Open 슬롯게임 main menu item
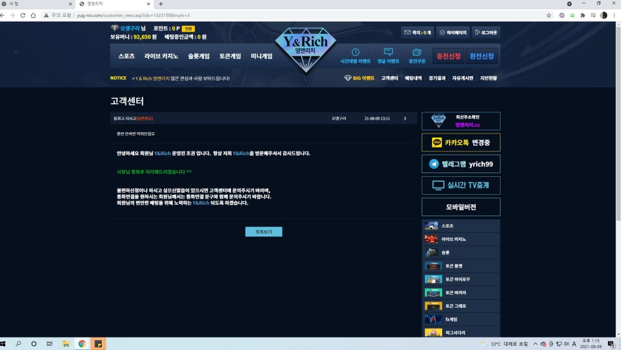The width and height of the screenshot is (621, 350). click(x=199, y=56)
